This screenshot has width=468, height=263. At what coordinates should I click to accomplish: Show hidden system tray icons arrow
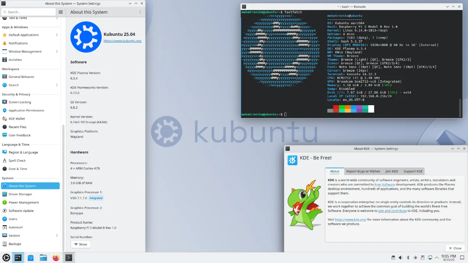pos(436,258)
